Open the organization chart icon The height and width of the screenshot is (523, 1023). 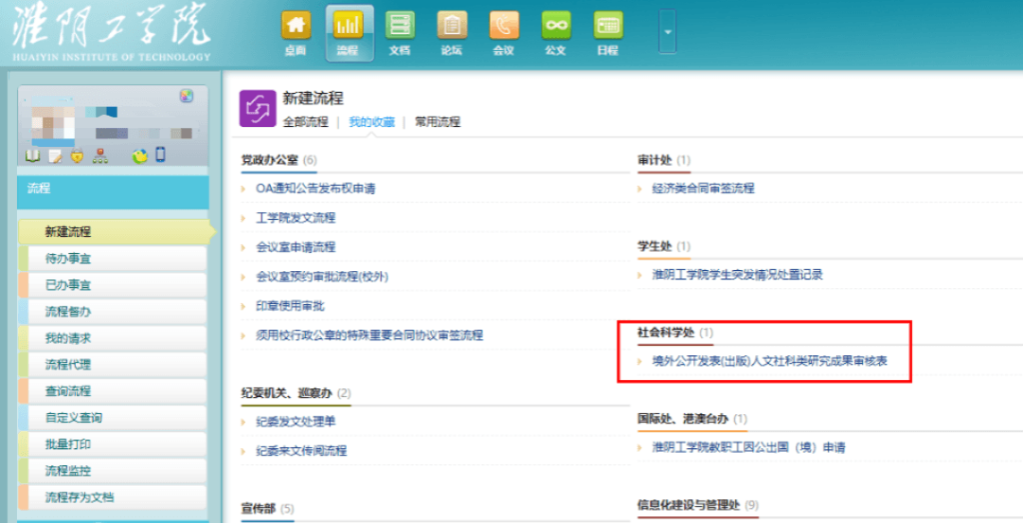pyautogui.click(x=99, y=156)
